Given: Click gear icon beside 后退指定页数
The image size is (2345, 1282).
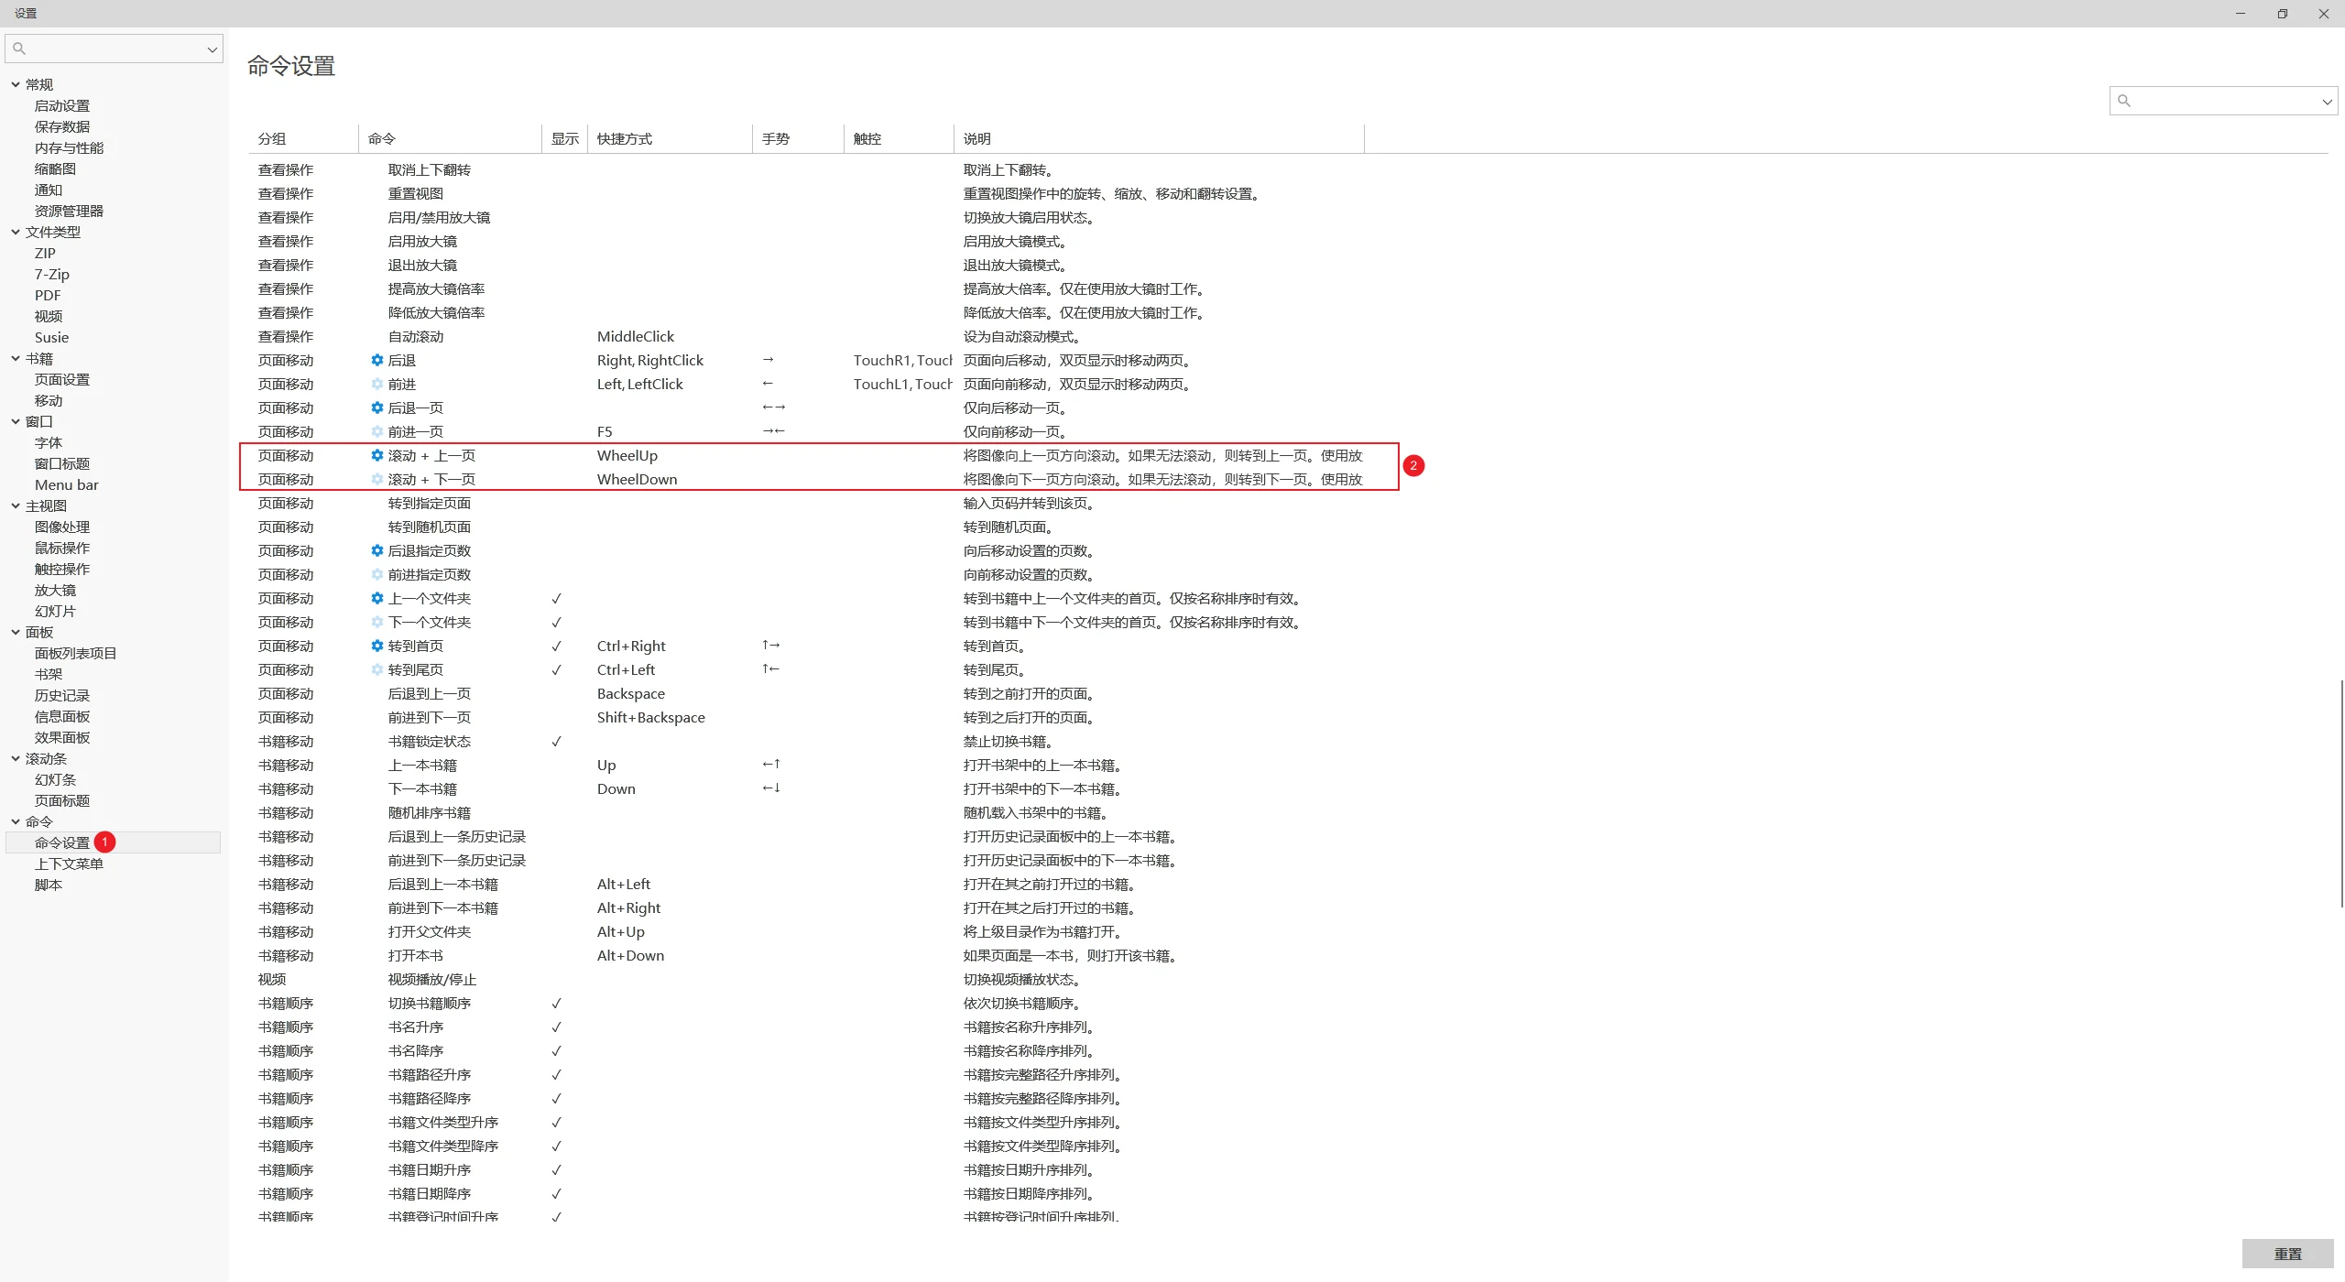Looking at the screenshot, I should point(376,551).
